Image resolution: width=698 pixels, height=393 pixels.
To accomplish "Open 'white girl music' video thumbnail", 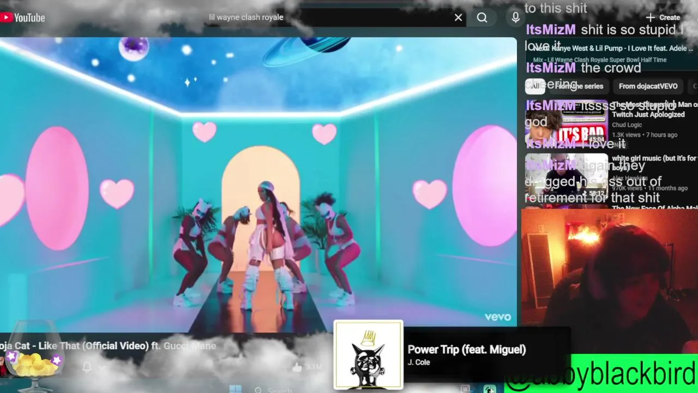I will click(567, 177).
